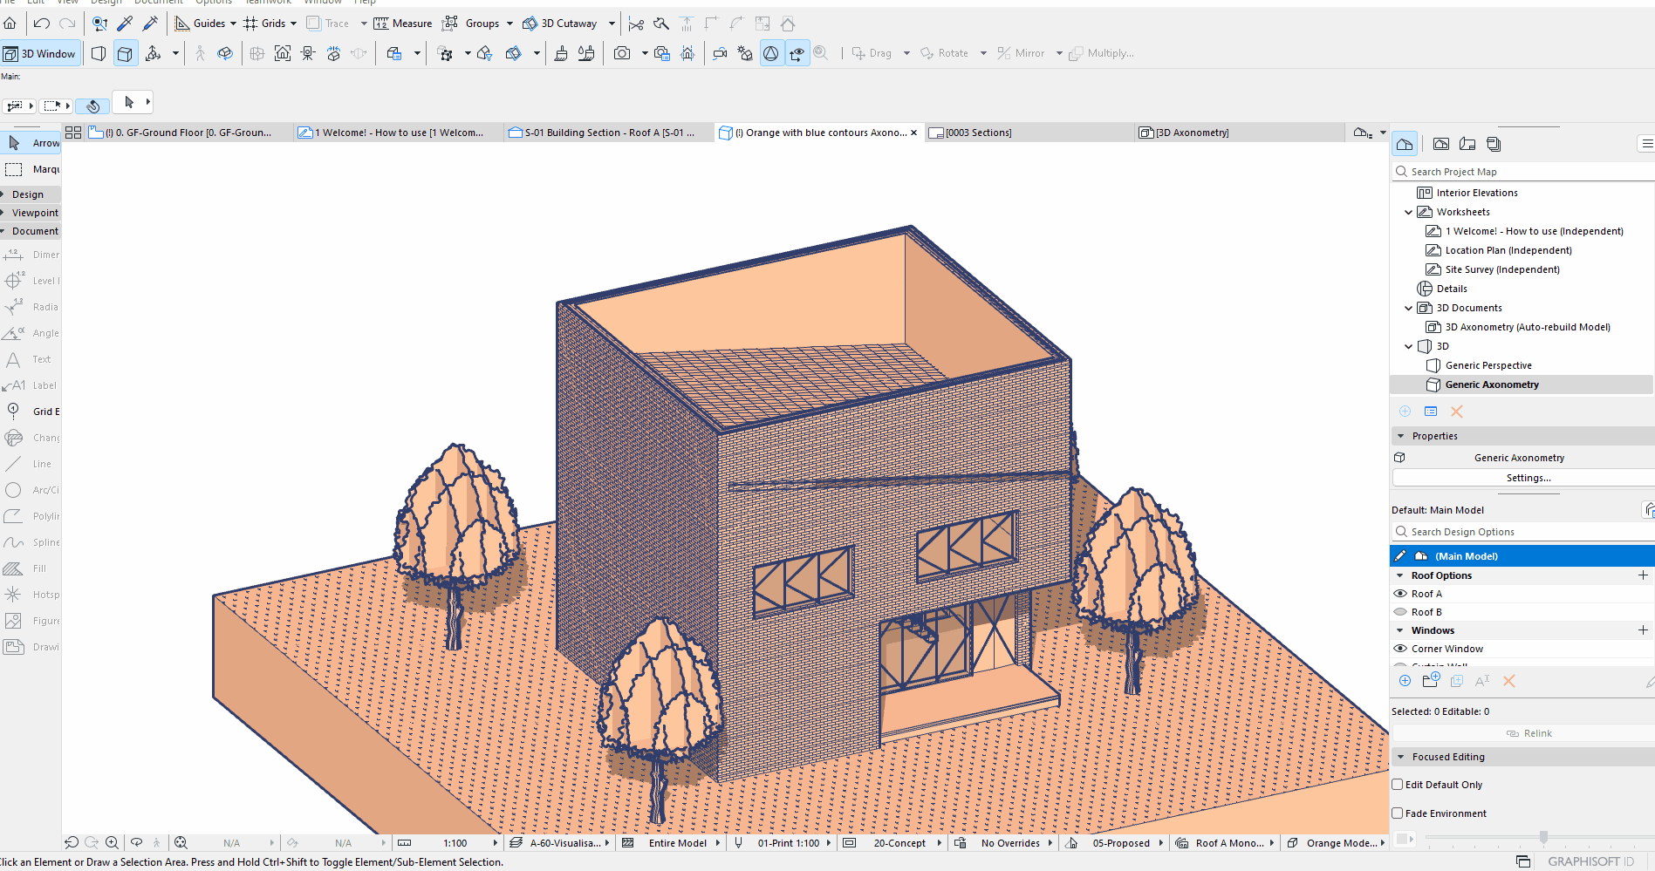Click the red delete X under the Project Map

(1456, 412)
